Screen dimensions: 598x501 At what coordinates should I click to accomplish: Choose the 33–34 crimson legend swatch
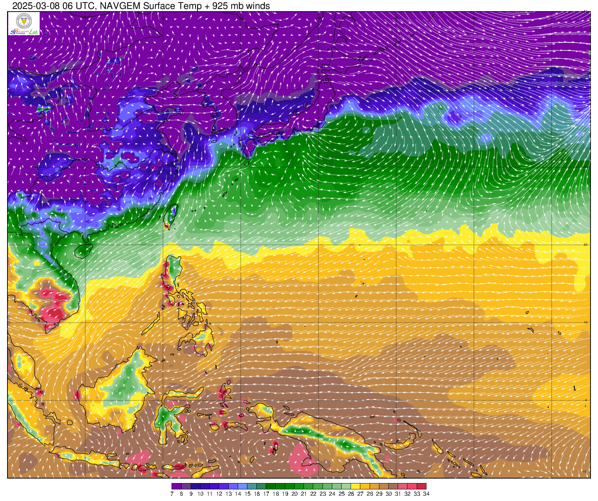coord(422,486)
